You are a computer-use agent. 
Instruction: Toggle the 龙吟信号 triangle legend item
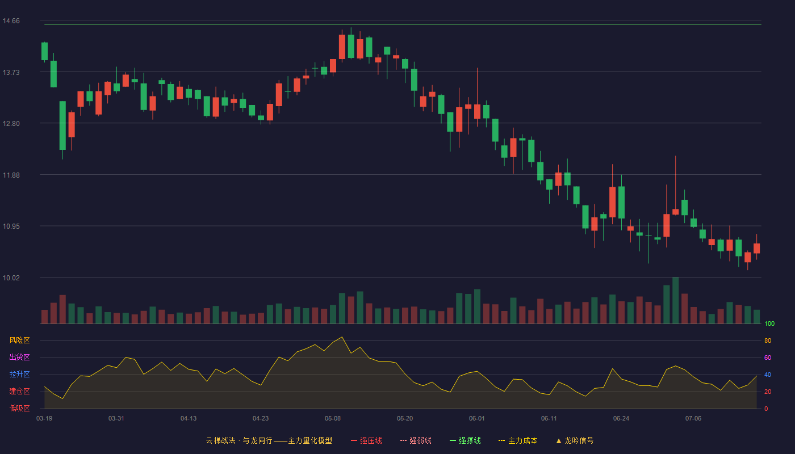pyautogui.click(x=575, y=440)
